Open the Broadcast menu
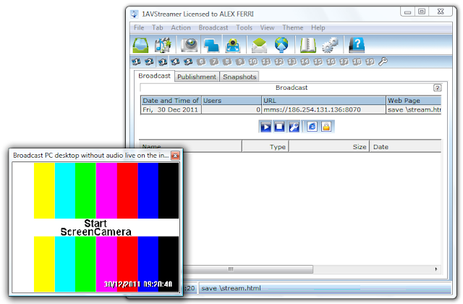This screenshot has height=304, width=463. (213, 28)
